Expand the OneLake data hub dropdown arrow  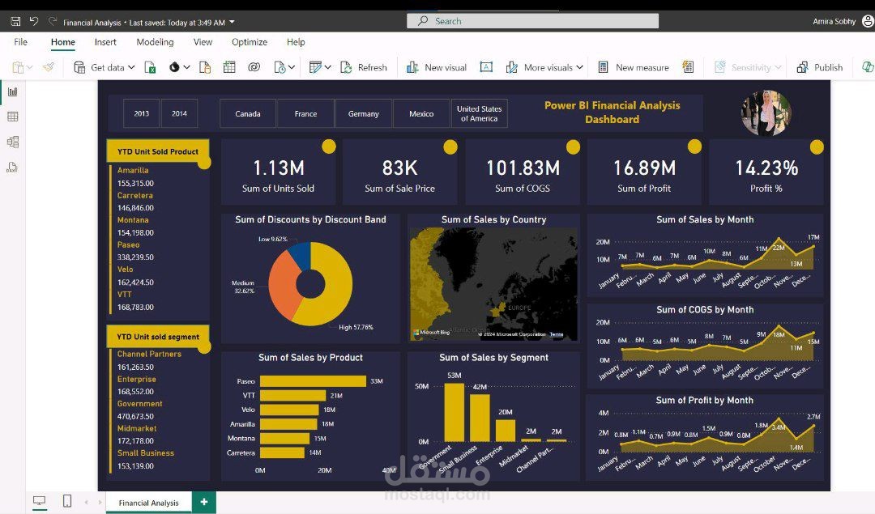(x=187, y=67)
